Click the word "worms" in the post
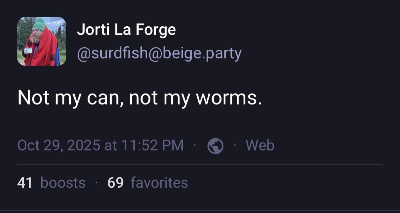 pyautogui.click(x=229, y=97)
